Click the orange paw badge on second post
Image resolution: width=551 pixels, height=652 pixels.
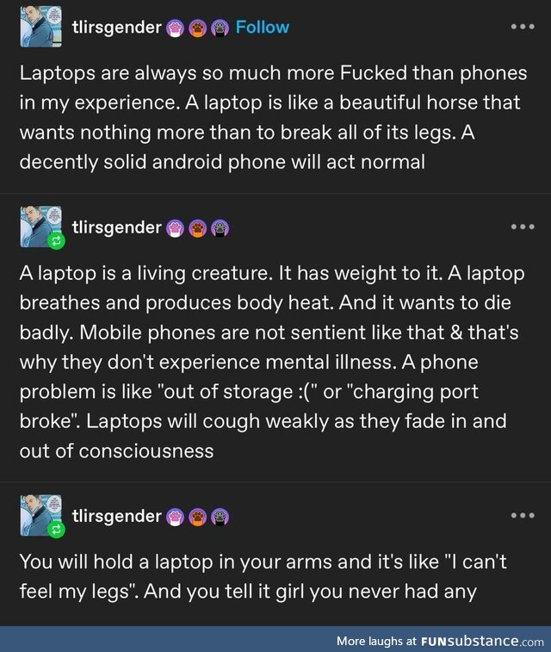198,228
